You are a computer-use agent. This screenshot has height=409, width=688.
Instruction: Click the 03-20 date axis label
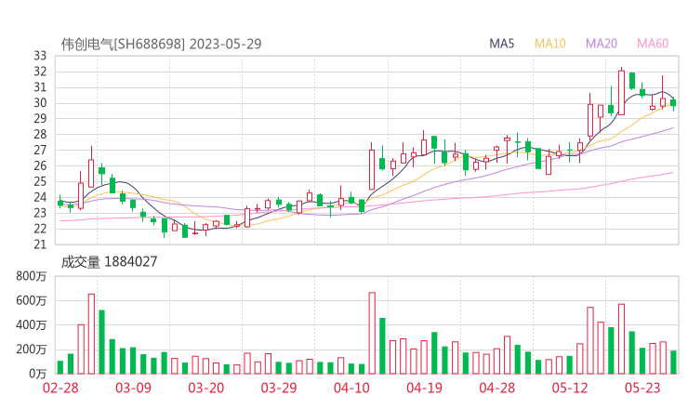click(206, 388)
